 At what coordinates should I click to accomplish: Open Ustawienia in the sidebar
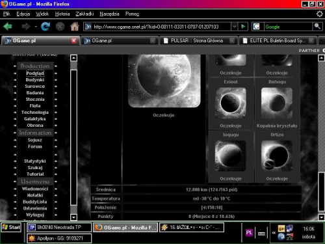[35, 208]
